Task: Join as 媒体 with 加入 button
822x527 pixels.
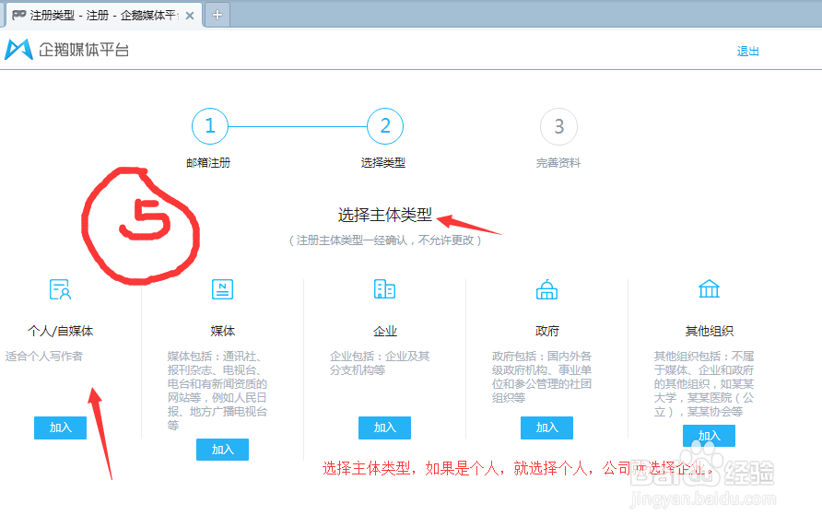Action: [x=222, y=450]
